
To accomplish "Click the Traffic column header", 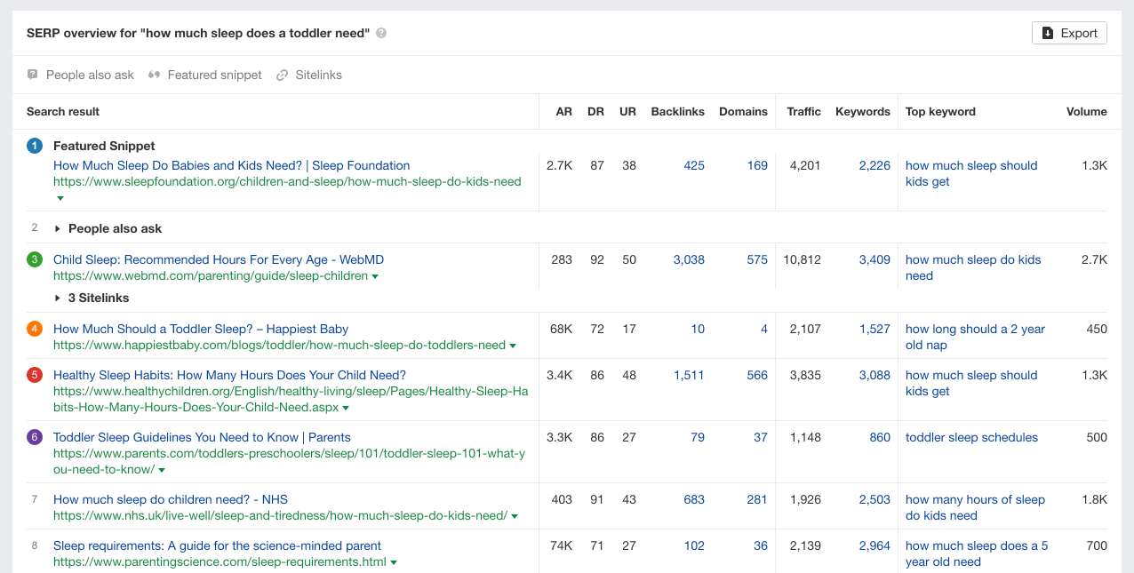I will pyautogui.click(x=803, y=111).
